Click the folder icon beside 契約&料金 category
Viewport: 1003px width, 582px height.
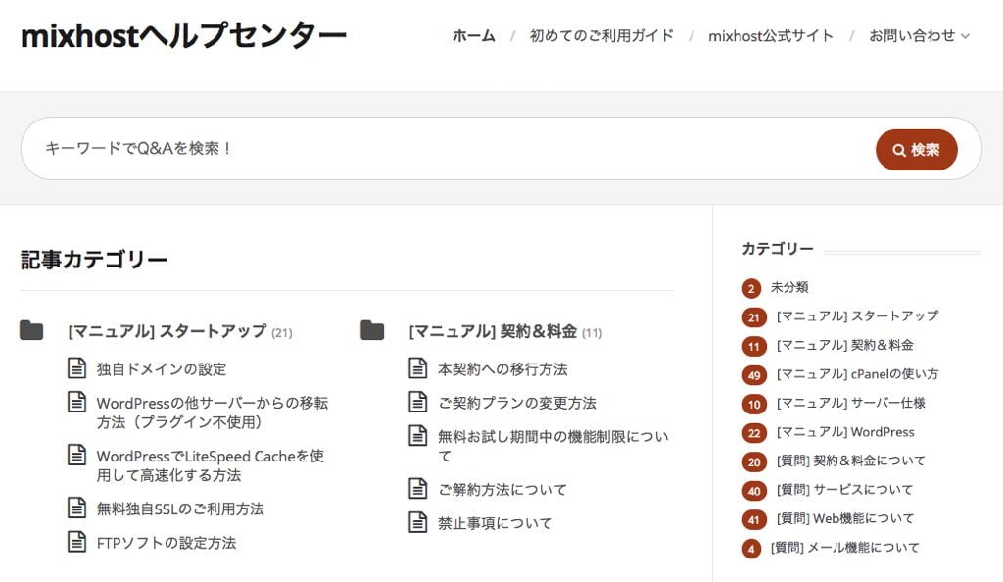tap(372, 330)
